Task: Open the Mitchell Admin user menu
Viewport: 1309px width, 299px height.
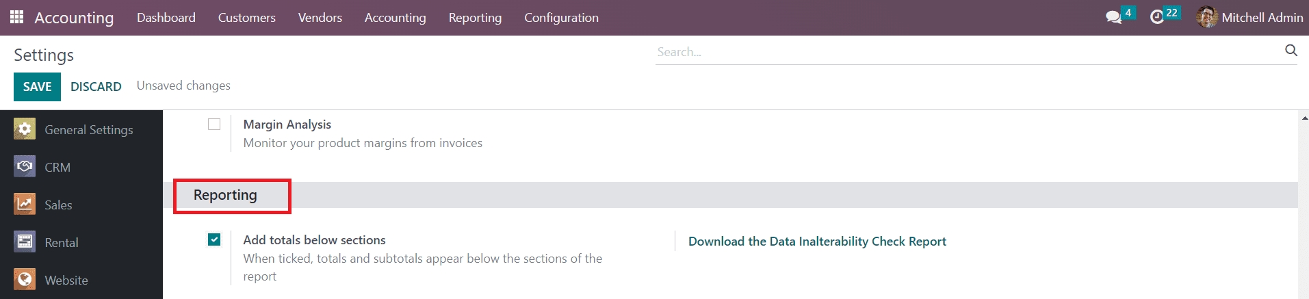Action: 1249,17
